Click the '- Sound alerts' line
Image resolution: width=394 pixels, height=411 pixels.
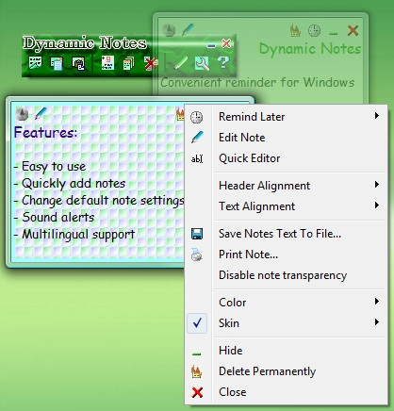coord(55,217)
